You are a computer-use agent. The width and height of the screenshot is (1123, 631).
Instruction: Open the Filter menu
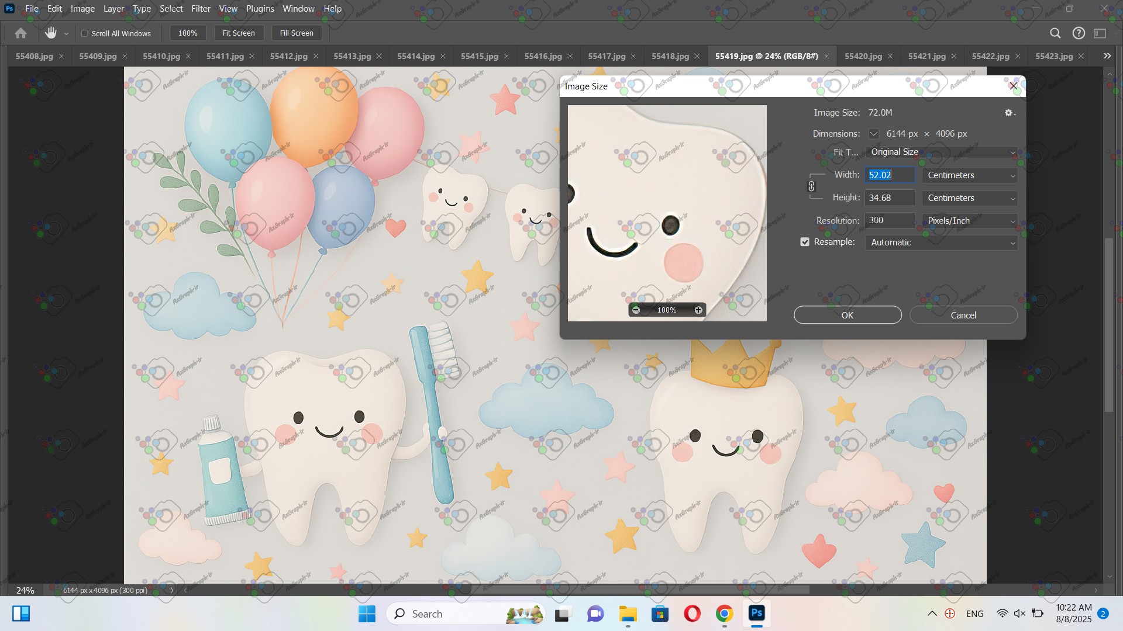point(201,9)
